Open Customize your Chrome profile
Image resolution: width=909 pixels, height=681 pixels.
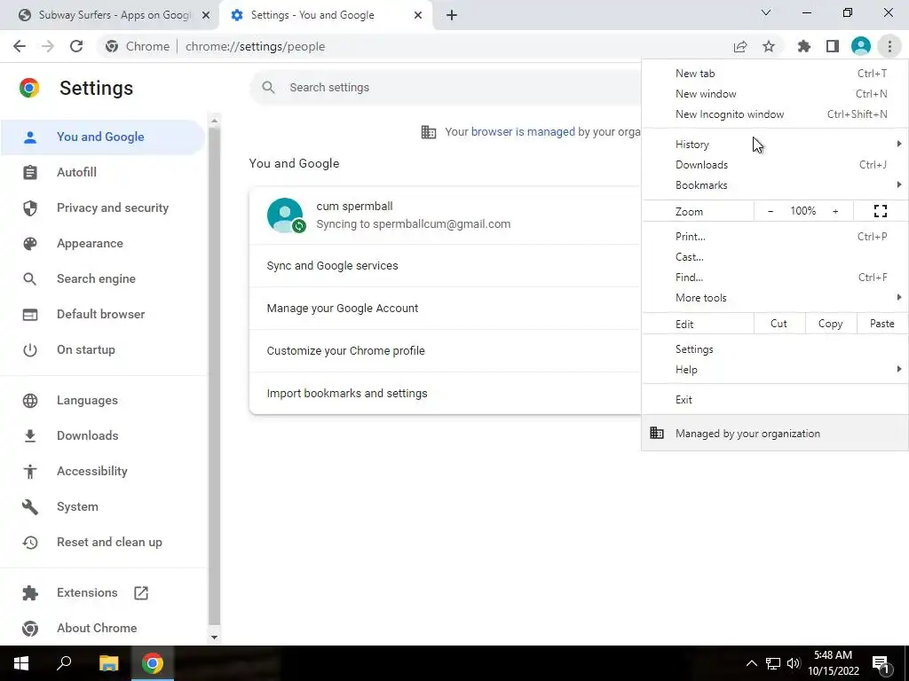[x=446, y=351]
